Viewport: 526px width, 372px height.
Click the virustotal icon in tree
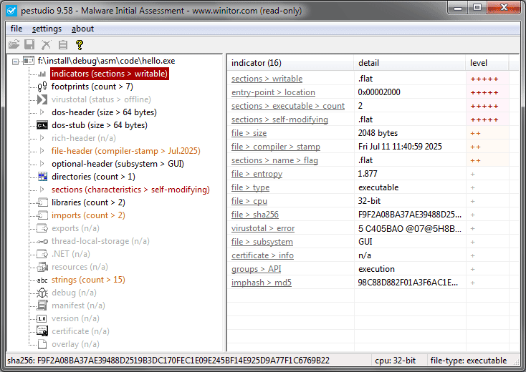(x=42, y=99)
